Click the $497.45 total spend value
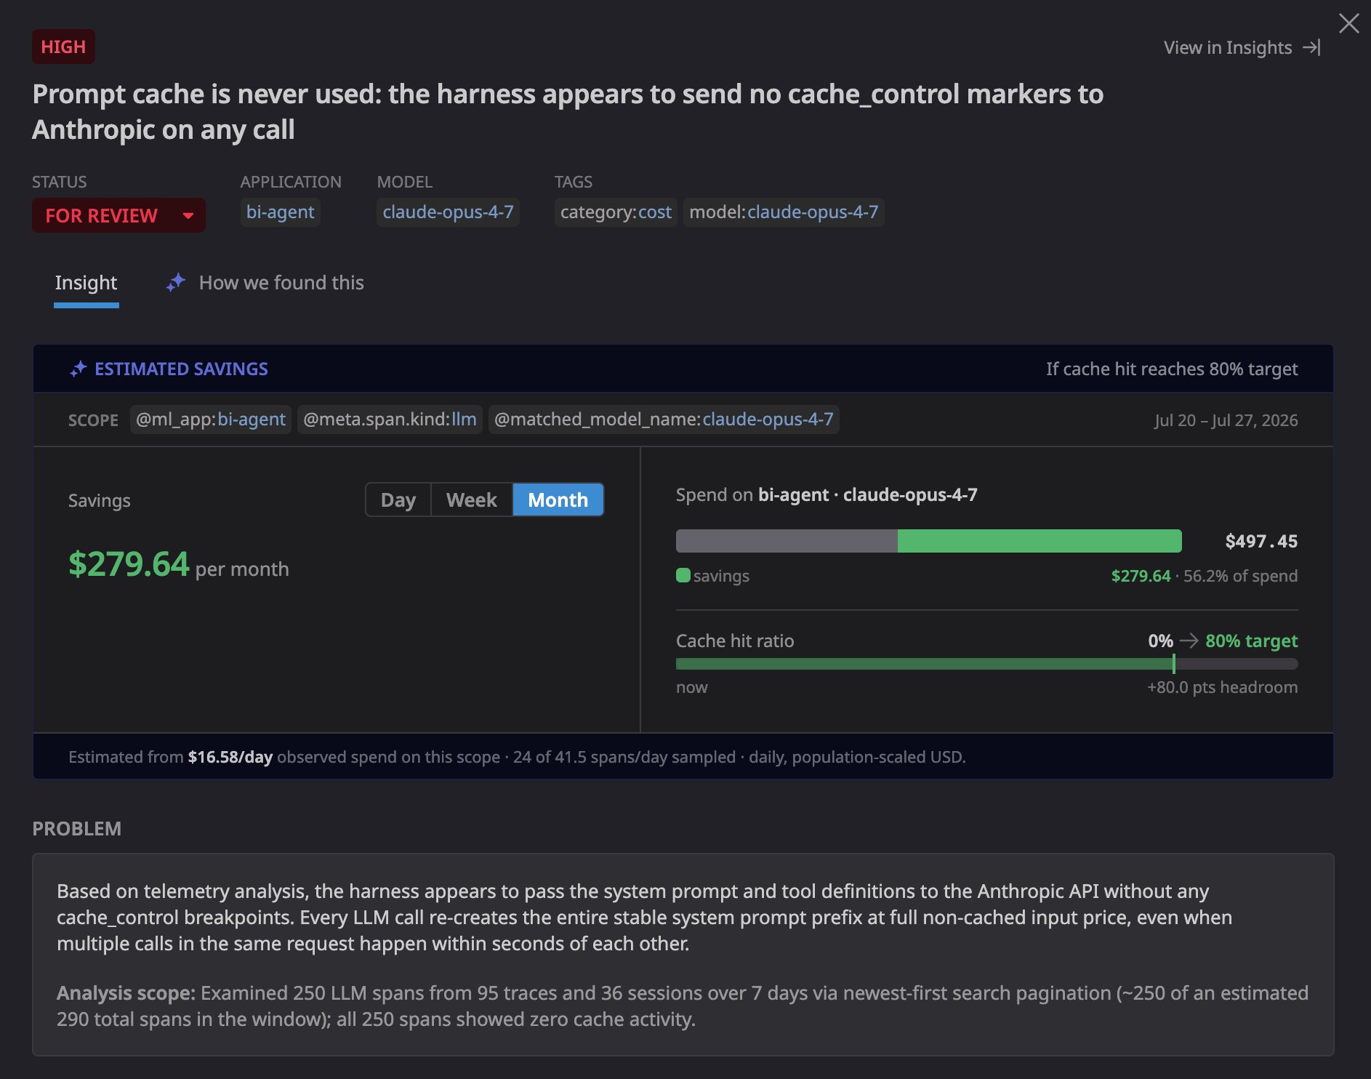 point(1261,541)
